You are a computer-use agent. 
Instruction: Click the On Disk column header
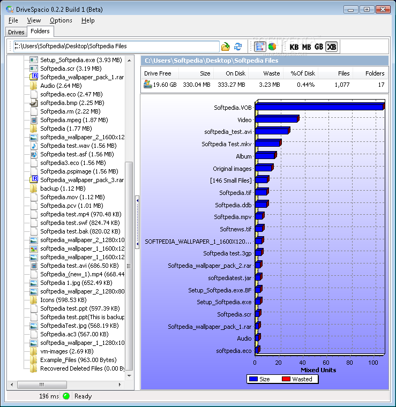point(231,73)
